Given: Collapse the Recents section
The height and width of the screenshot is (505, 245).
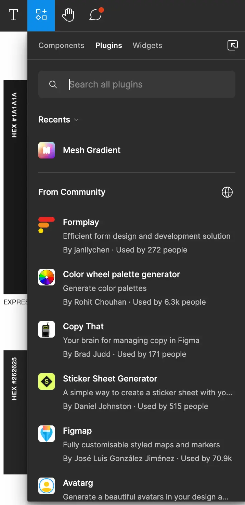Looking at the screenshot, I should point(76,120).
